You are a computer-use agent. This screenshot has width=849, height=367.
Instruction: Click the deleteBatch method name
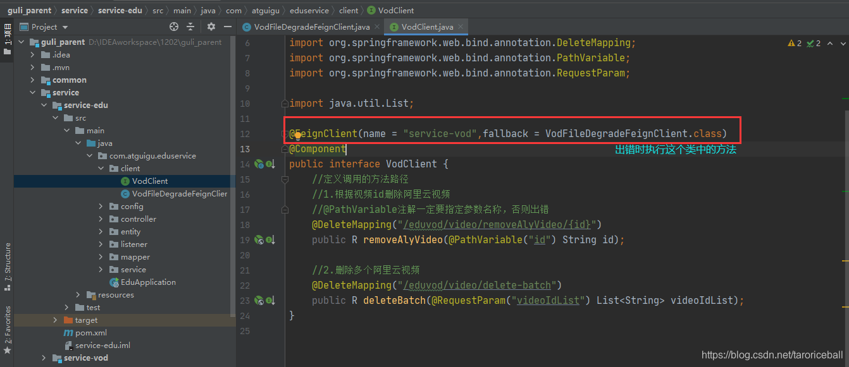(395, 301)
